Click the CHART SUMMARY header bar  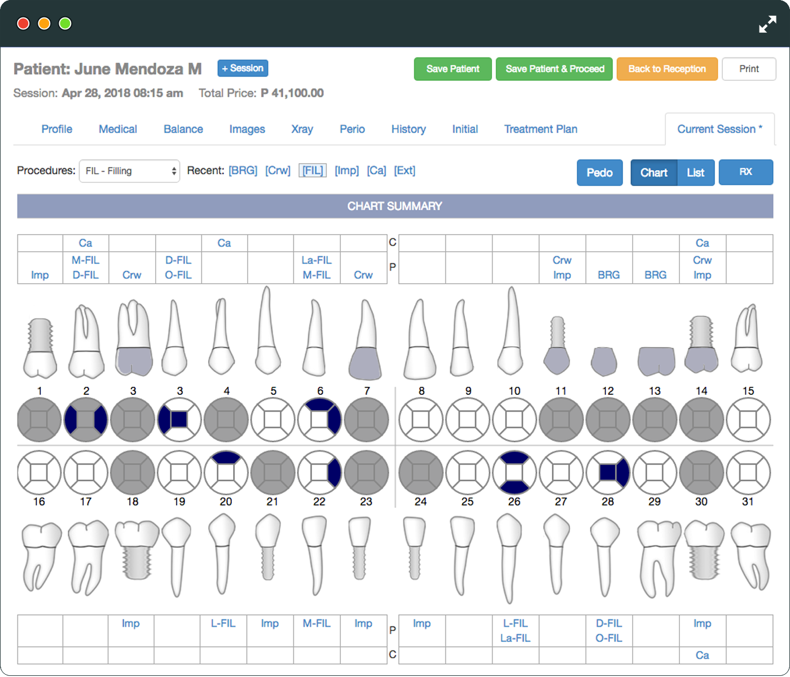click(x=395, y=206)
